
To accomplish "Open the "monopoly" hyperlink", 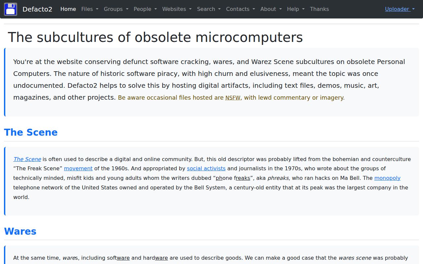I will point(387,178).
